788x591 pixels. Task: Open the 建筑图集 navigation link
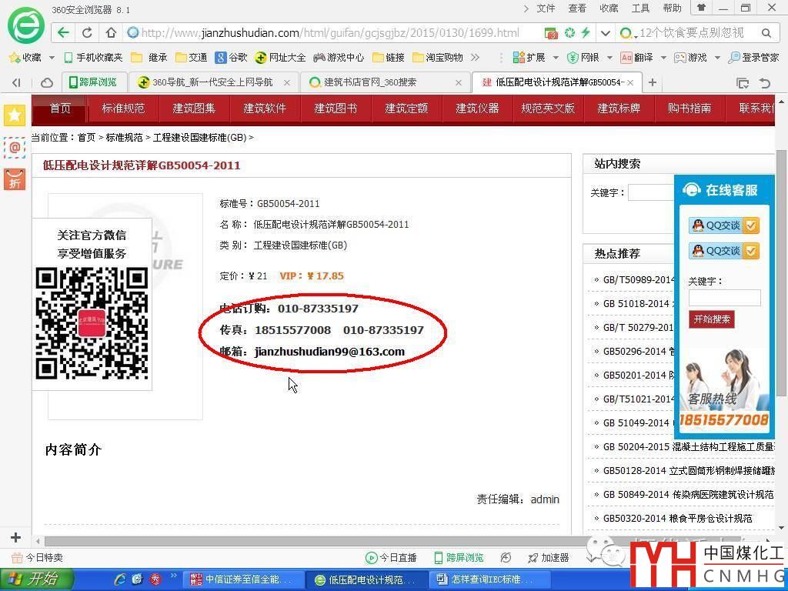(x=194, y=109)
